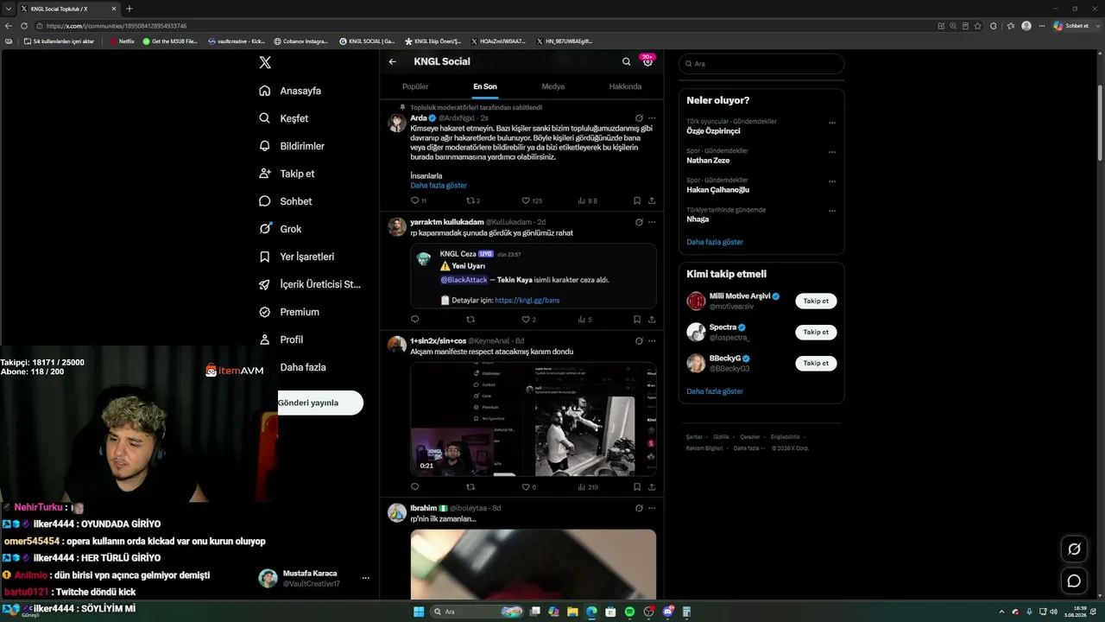Bookmark Arda's pinned post

(x=637, y=200)
